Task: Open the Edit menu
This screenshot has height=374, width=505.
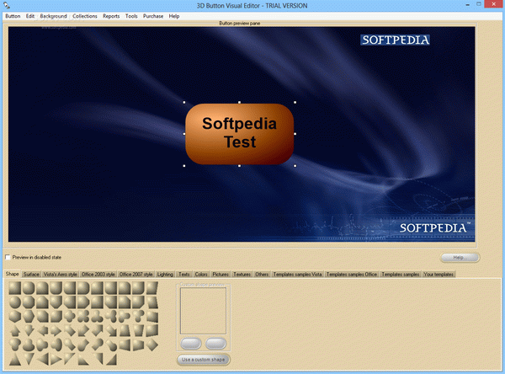Action: coord(30,16)
